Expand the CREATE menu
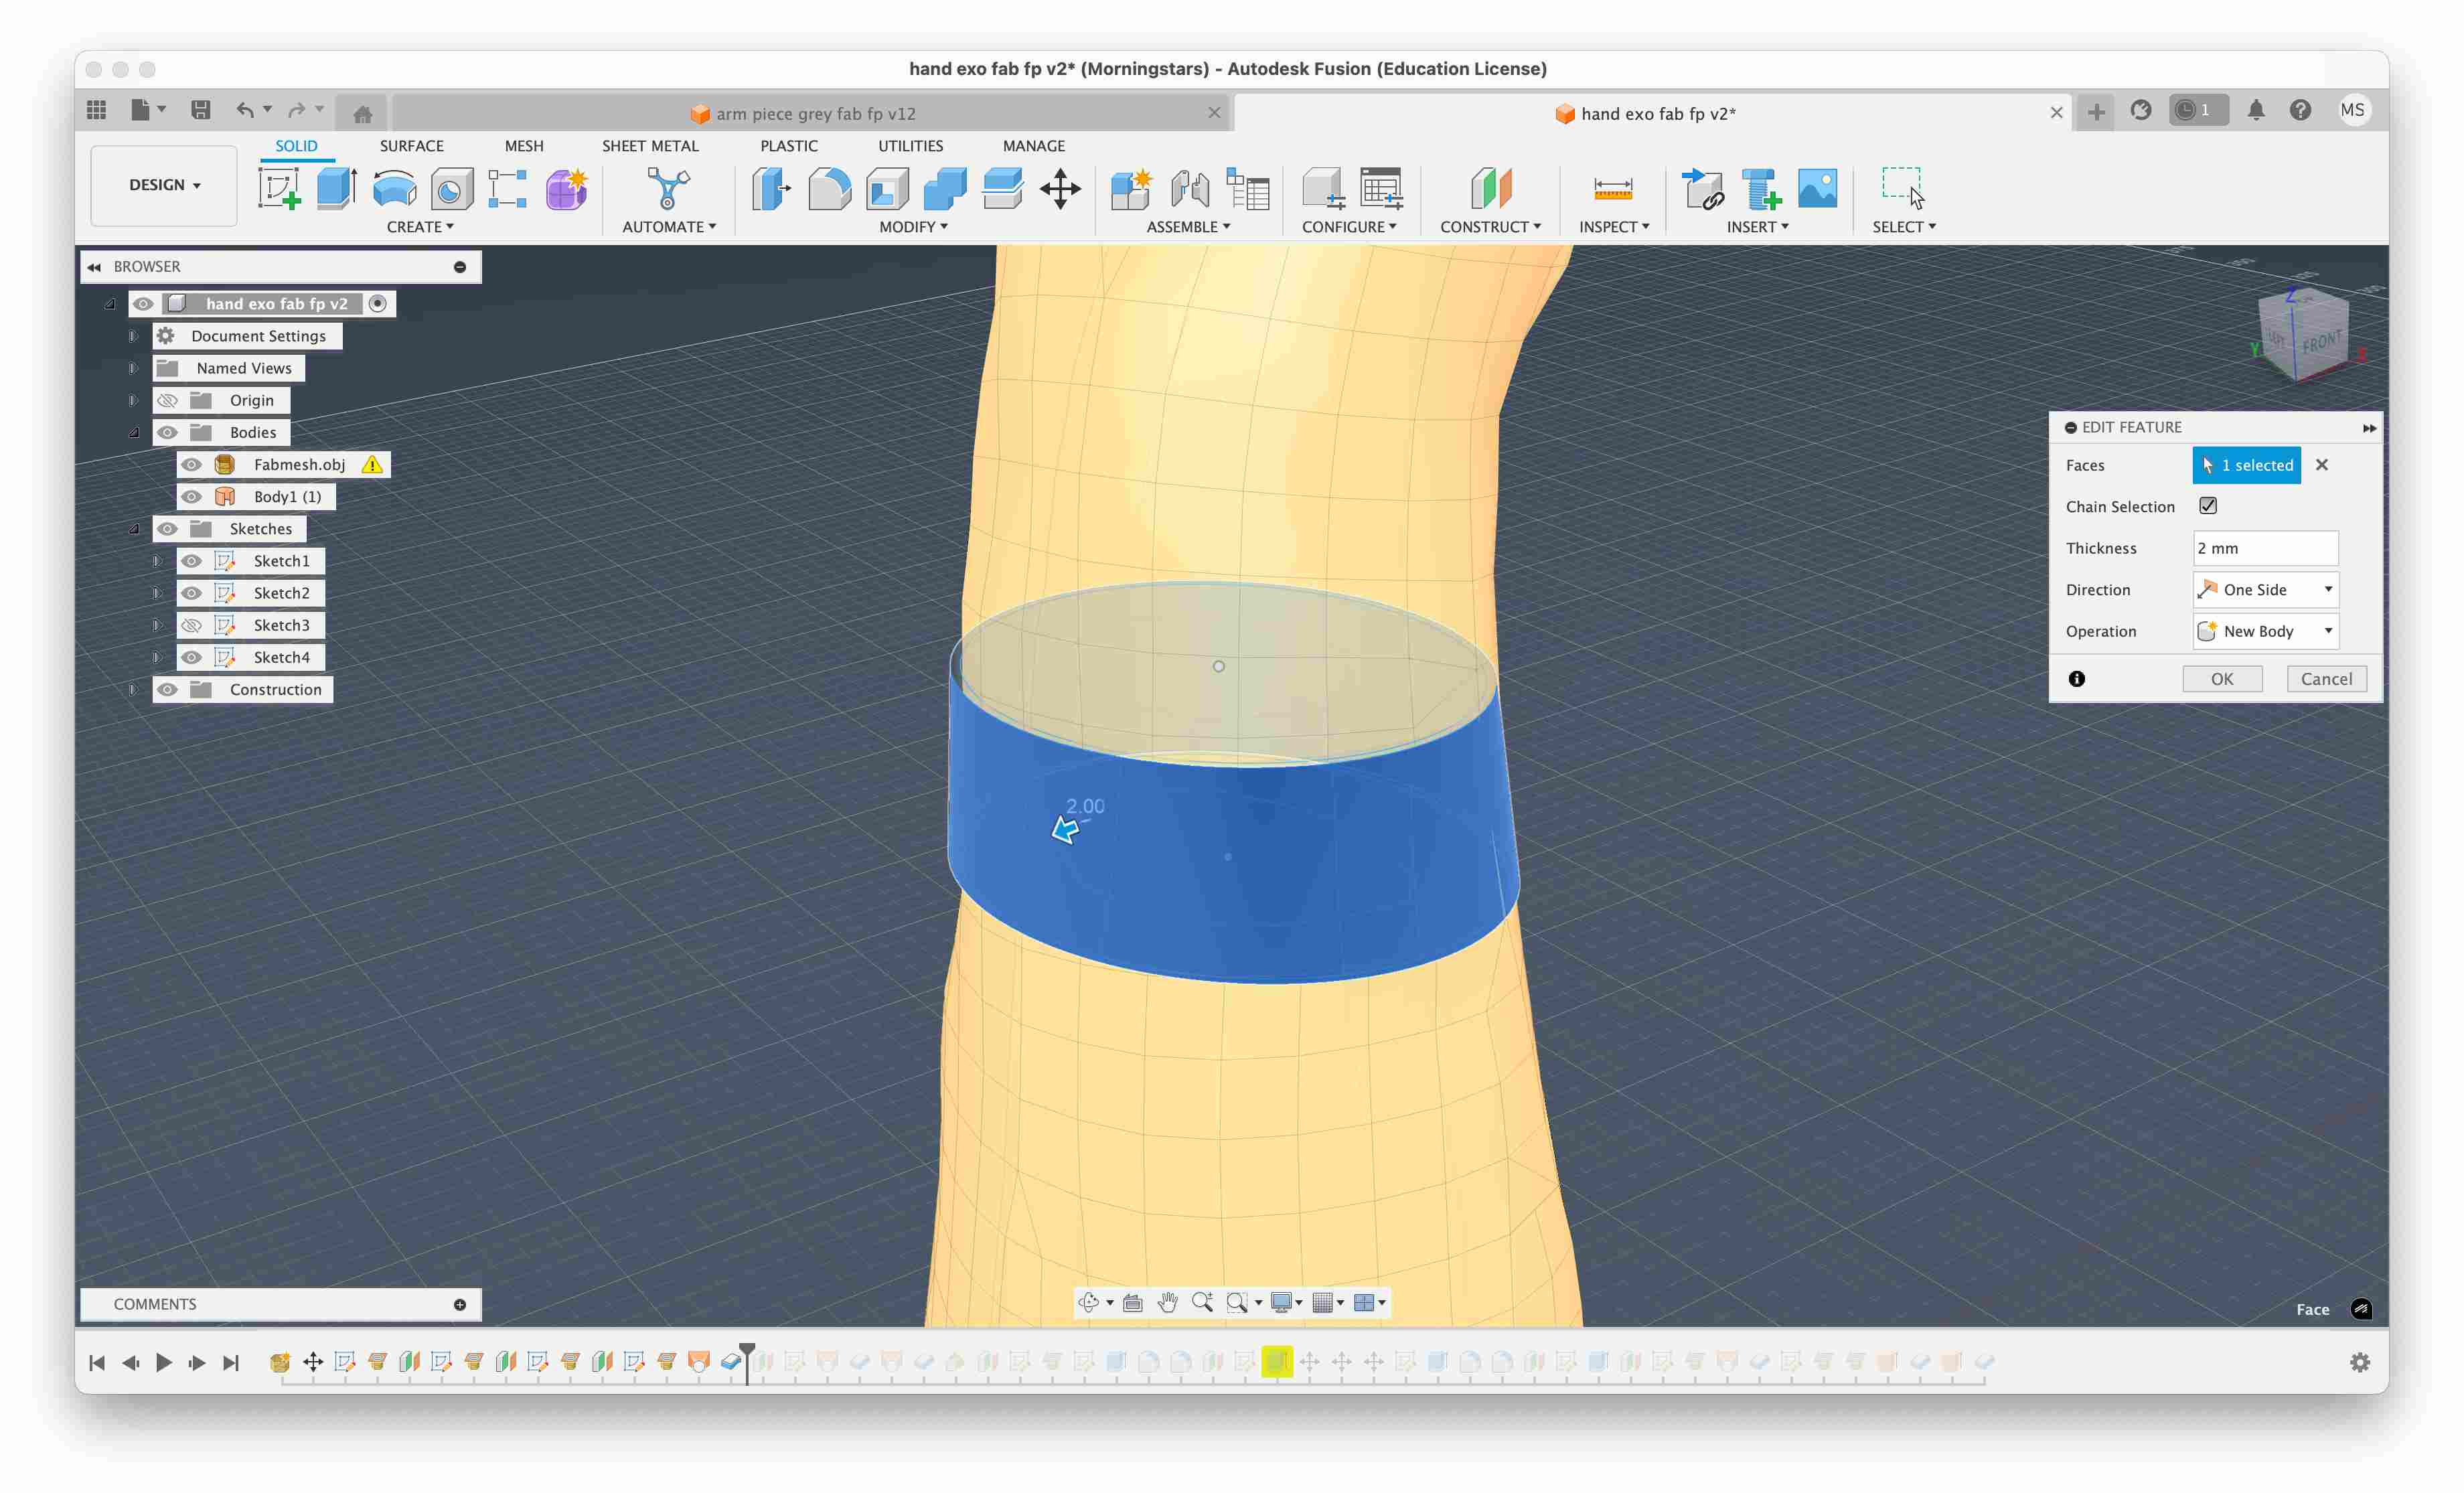 [420, 227]
